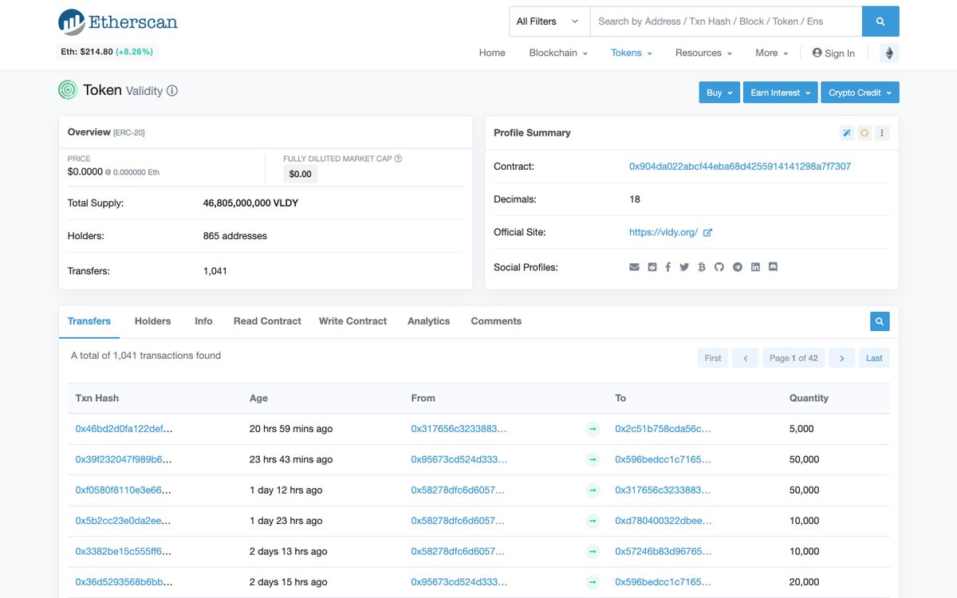The width and height of the screenshot is (957, 598).
Task: Click the Eth price $214.80 badge
Action: click(108, 52)
